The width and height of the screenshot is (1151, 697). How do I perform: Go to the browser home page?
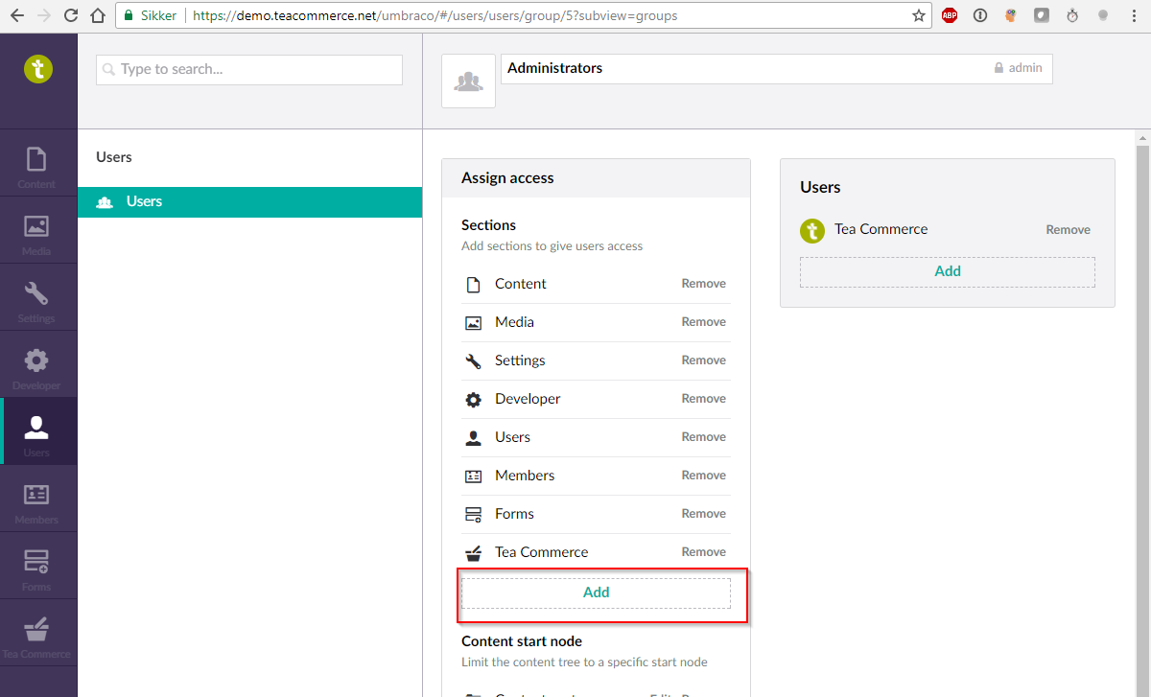(97, 15)
